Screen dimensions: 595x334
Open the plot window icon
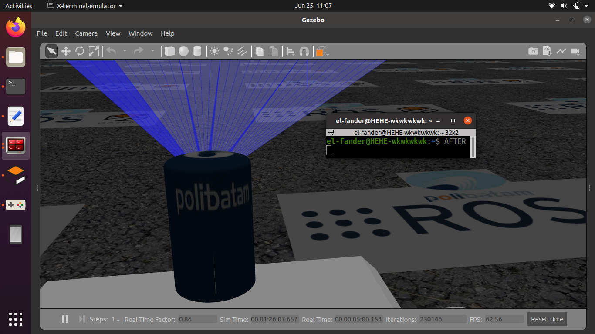coord(561,51)
